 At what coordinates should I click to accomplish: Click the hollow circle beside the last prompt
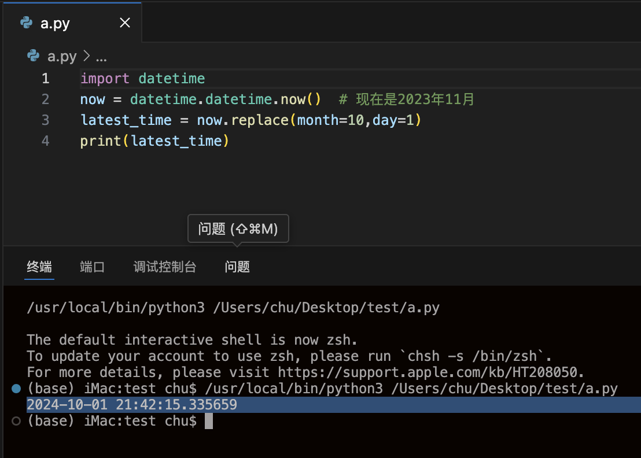point(16,422)
